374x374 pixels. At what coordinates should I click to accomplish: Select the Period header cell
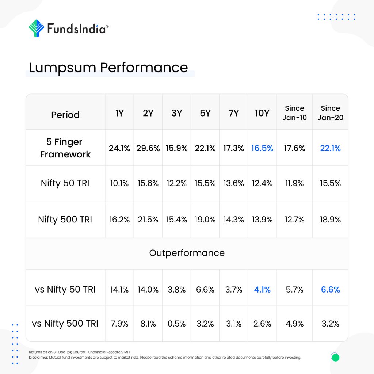[65, 115]
